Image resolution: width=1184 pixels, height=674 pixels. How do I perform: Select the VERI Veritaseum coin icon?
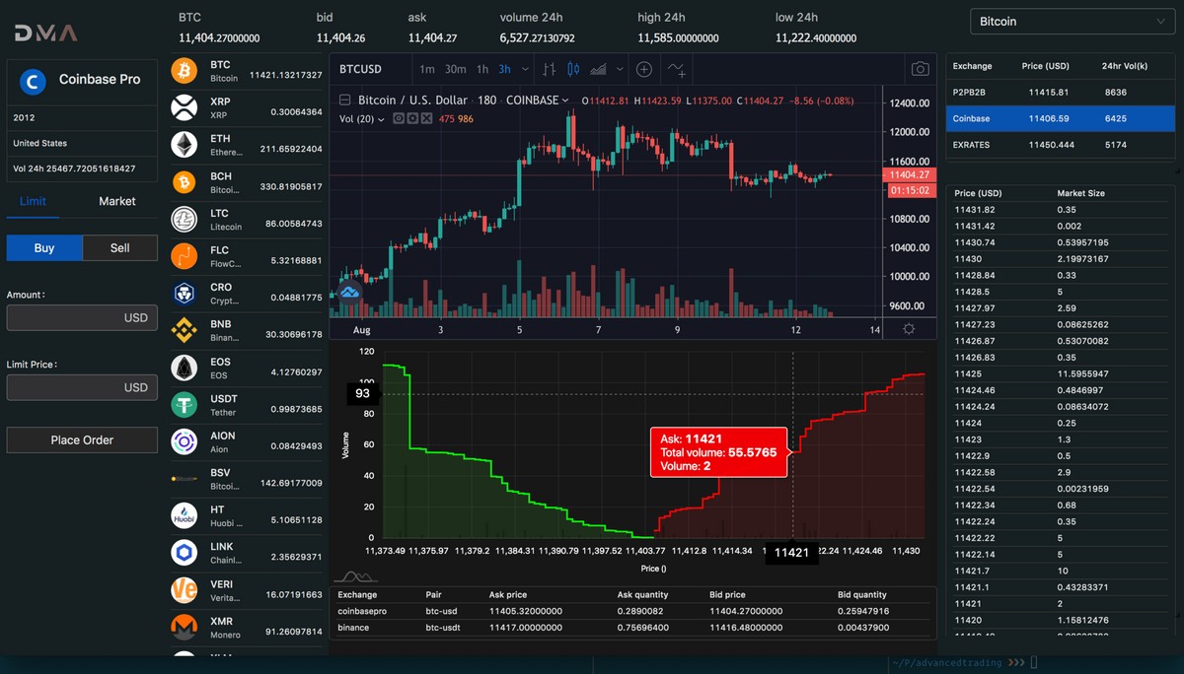coord(185,590)
